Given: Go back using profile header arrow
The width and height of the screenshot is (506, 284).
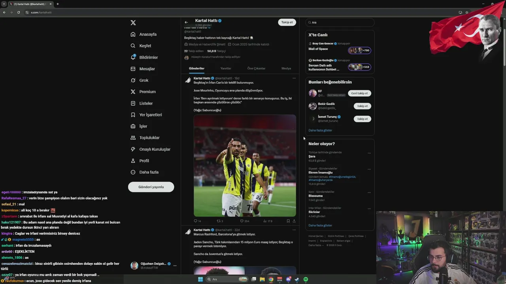Looking at the screenshot, I should [x=186, y=22].
